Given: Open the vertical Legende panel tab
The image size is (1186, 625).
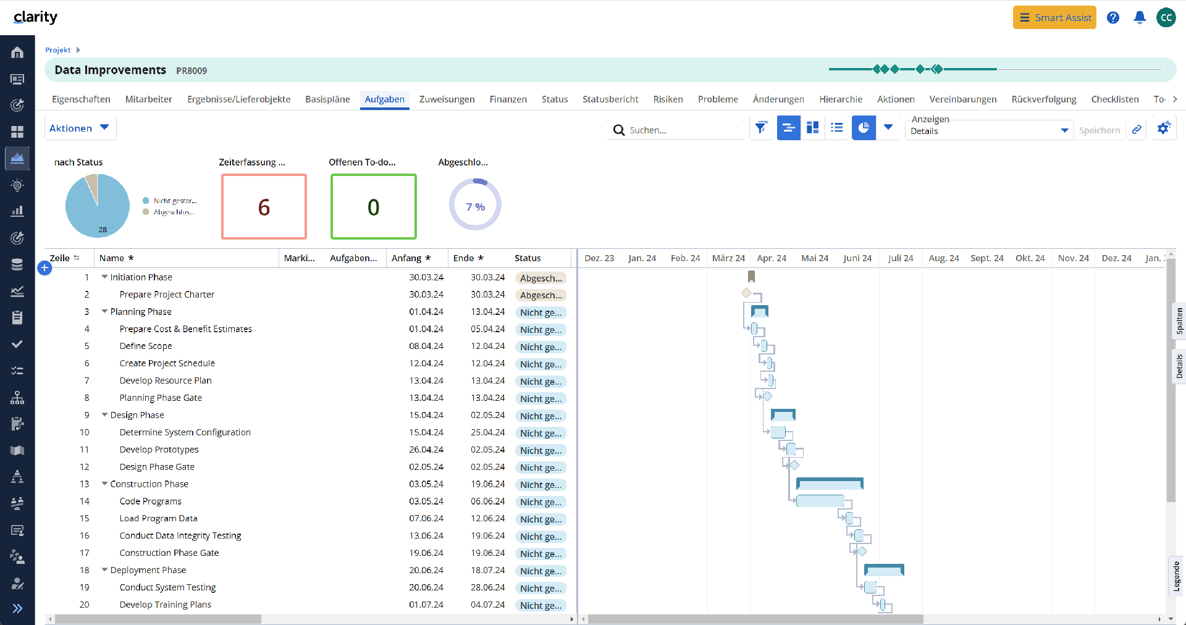Looking at the screenshot, I should (1177, 576).
